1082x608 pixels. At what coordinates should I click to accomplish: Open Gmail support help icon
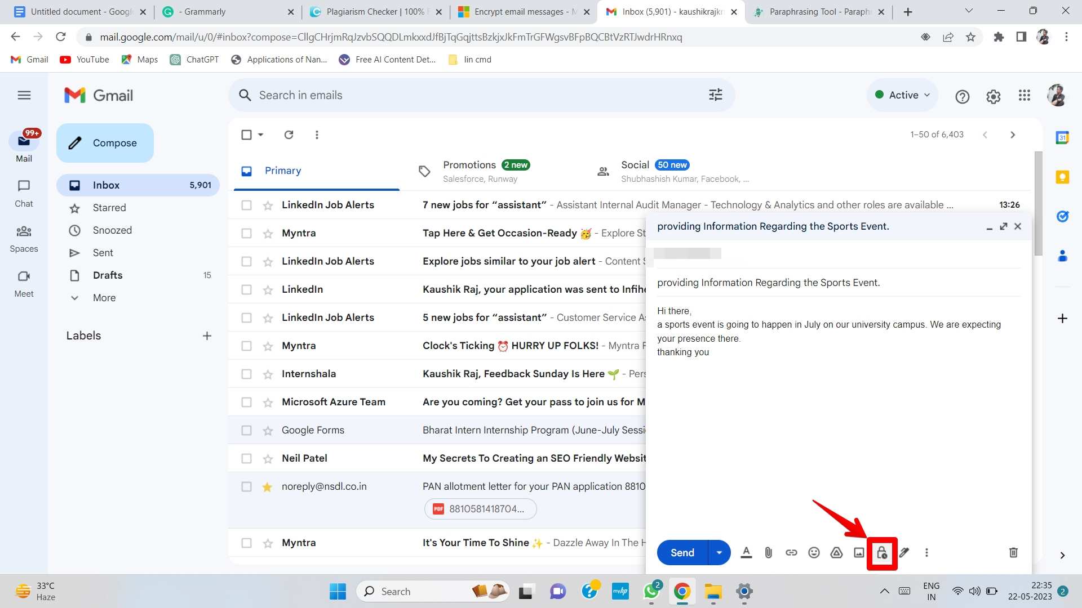(x=962, y=96)
